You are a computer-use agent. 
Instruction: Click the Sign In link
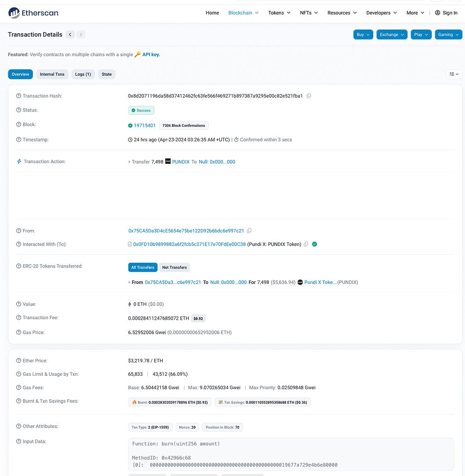446,13
